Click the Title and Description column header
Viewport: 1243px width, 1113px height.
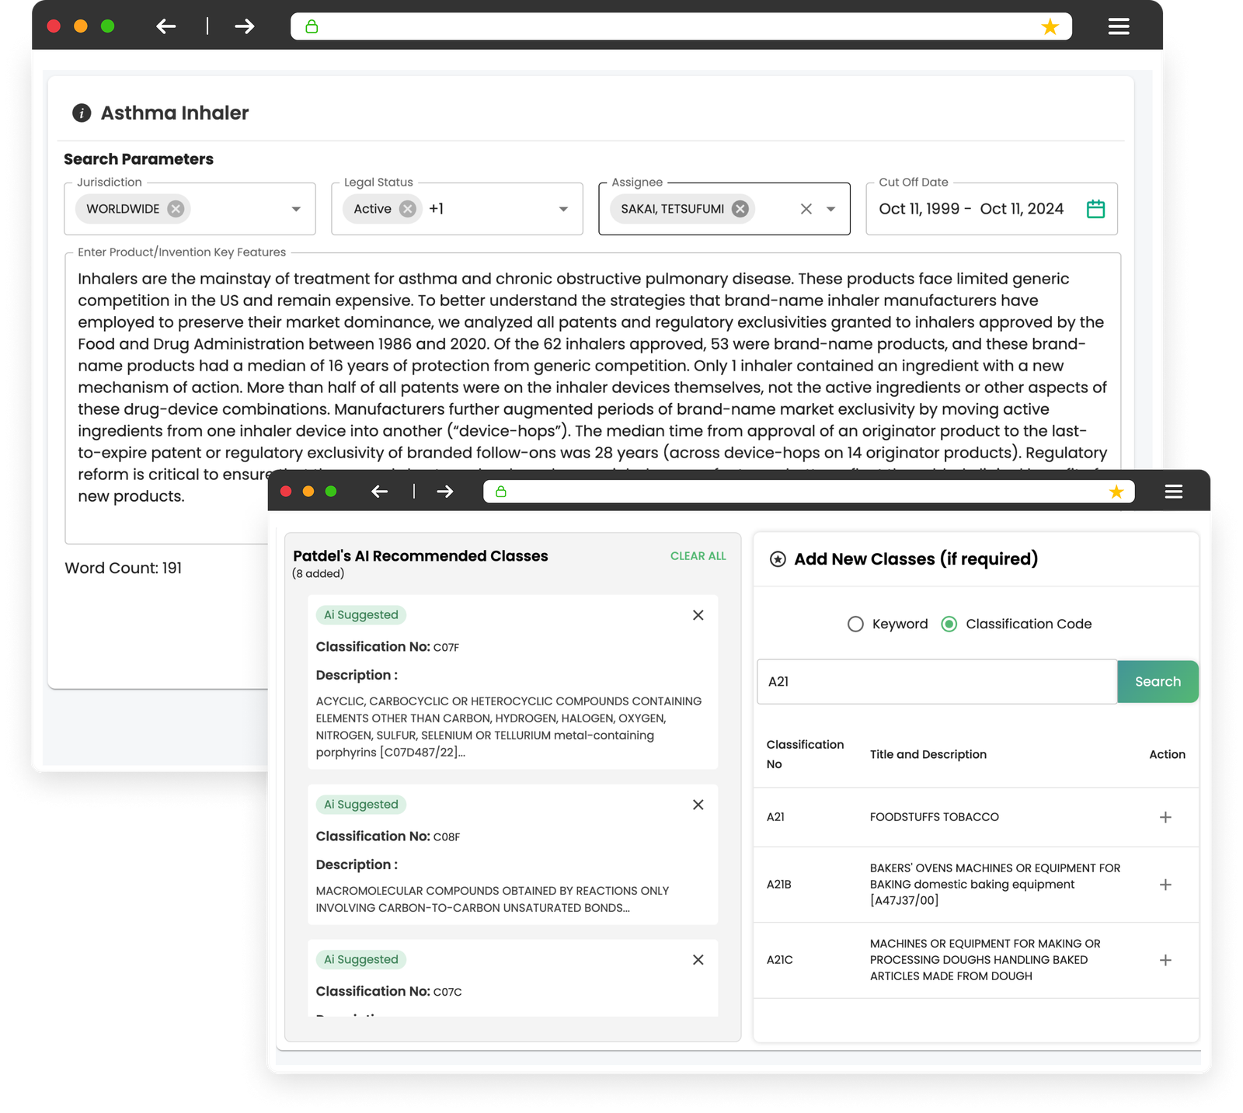click(928, 755)
